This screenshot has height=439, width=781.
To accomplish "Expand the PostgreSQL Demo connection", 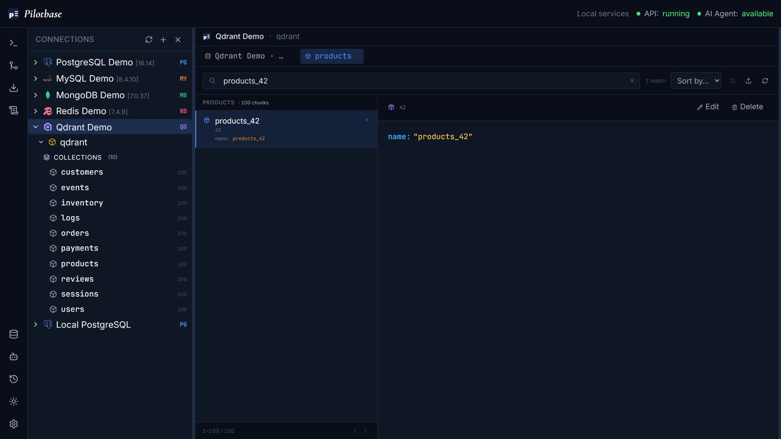I will tap(36, 62).
